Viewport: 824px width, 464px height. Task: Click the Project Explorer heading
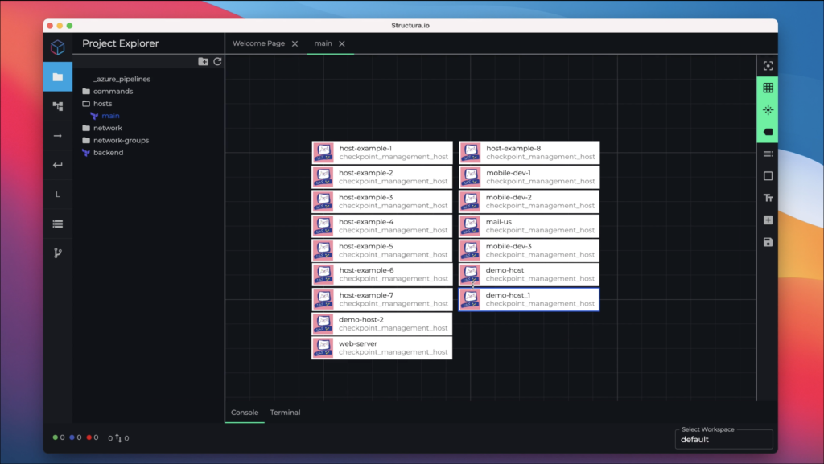[x=121, y=43]
